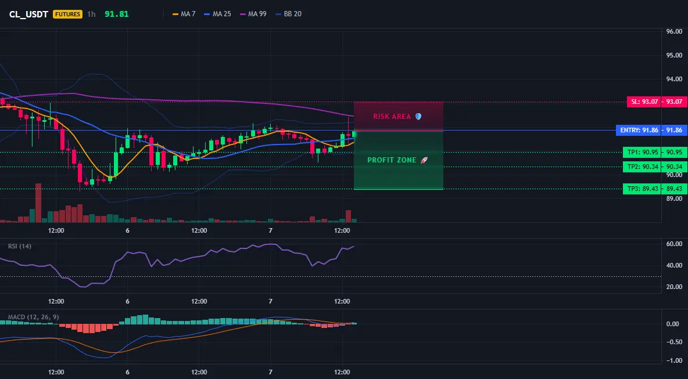Click the RISK AREA zone label
The width and height of the screenshot is (688, 379).
click(x=392, y=117)
